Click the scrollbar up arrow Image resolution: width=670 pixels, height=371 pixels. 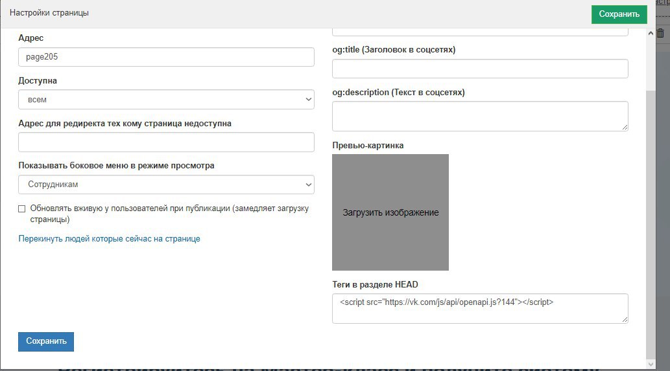pyautogui.click(x=651, y=33)
